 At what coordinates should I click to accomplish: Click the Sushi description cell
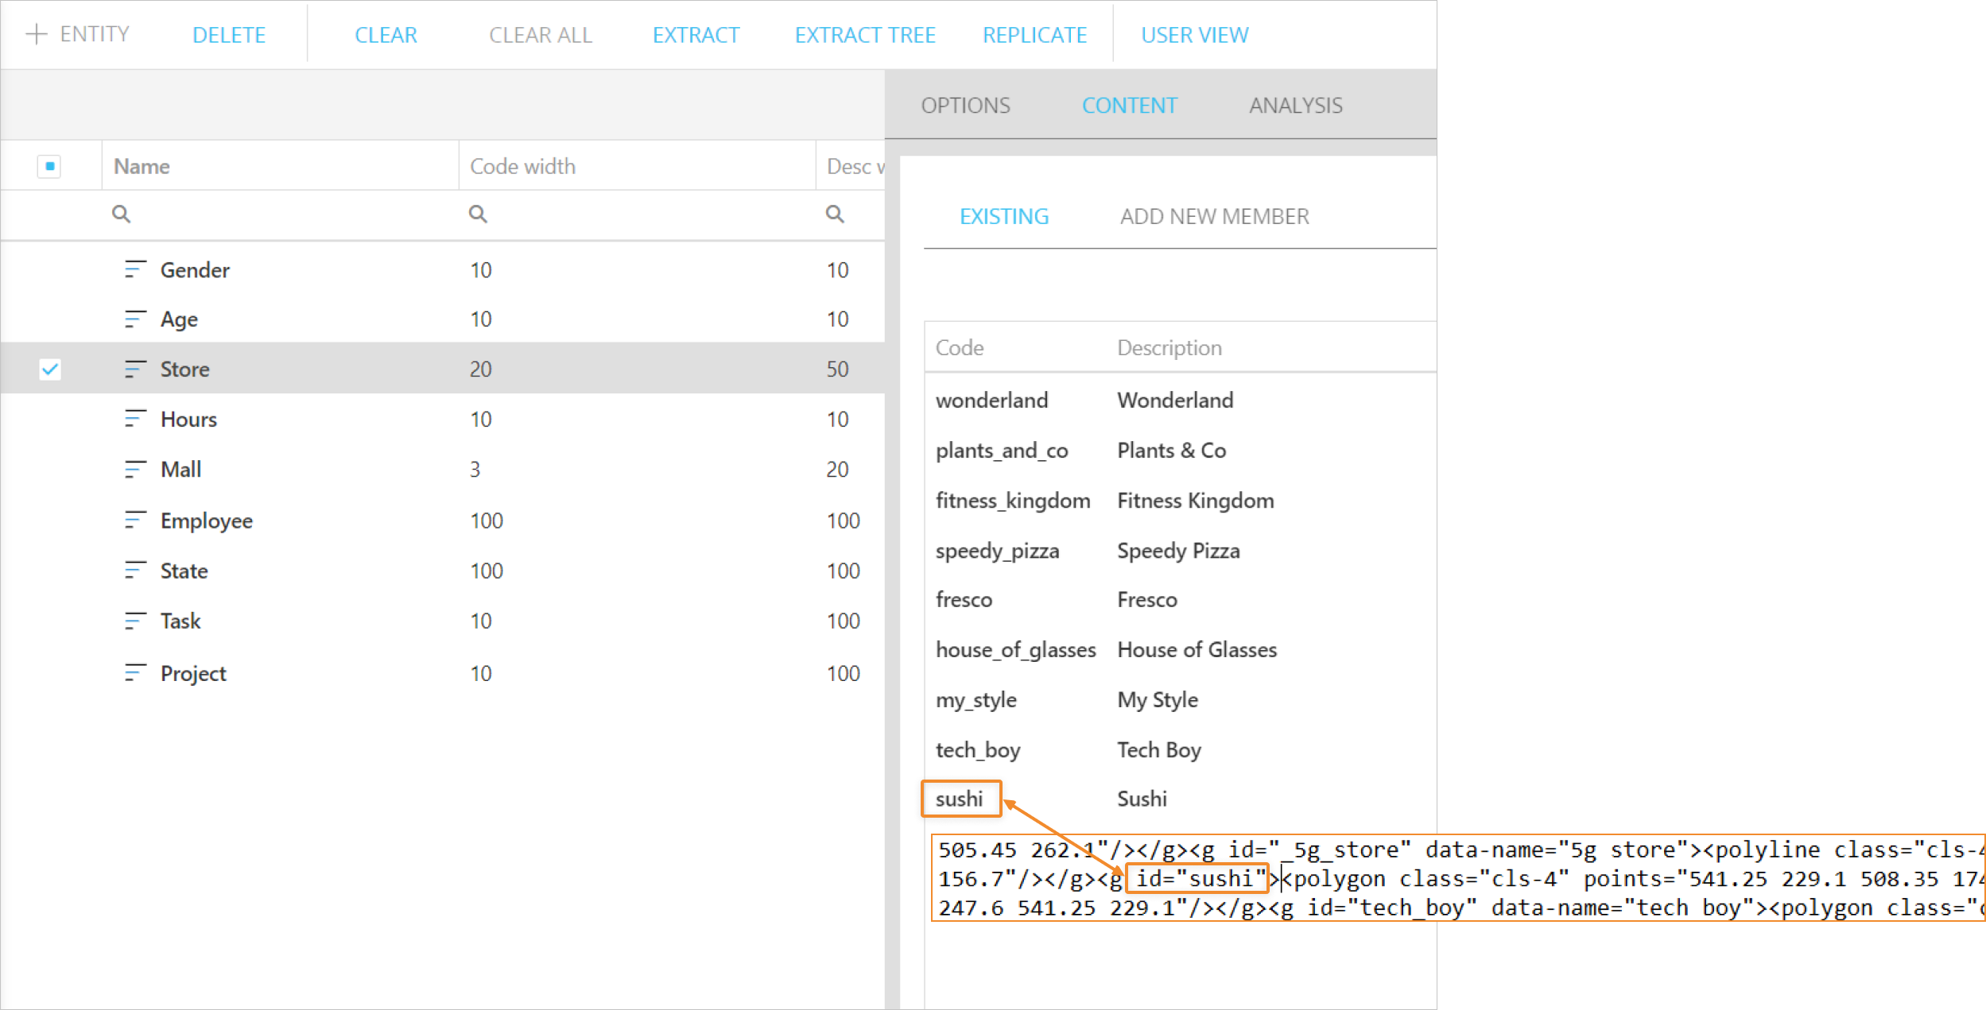1142,799
